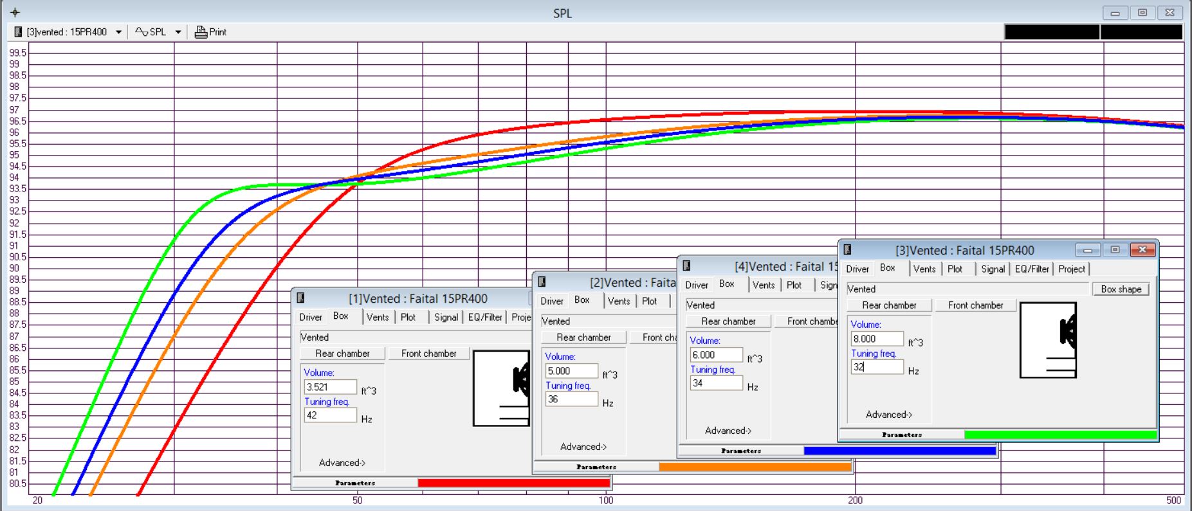1192x511 pixels.
Task: Click the Box shape button
Action: point(1121,289)
